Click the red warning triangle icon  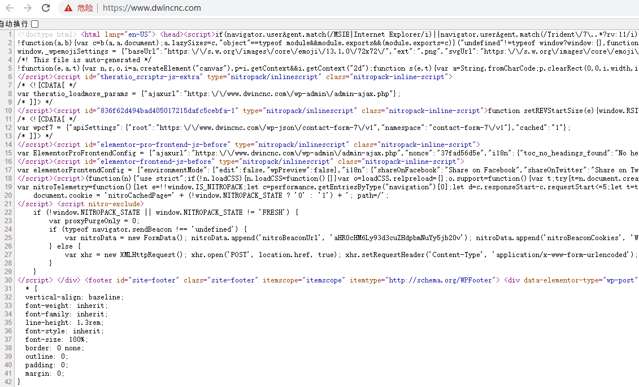[68, 8]
